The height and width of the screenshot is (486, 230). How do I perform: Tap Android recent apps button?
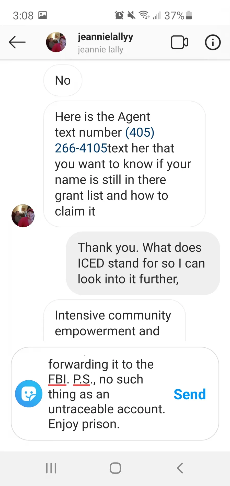pos(51,468)
